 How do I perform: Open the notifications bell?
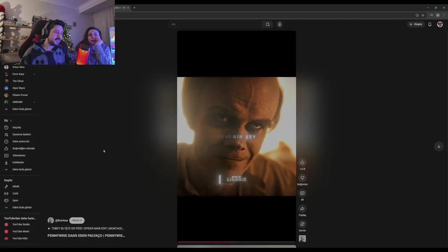coord(430,24)
